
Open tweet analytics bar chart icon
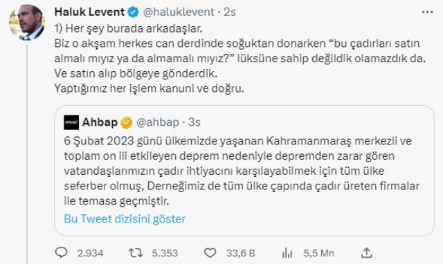point(287,253)
